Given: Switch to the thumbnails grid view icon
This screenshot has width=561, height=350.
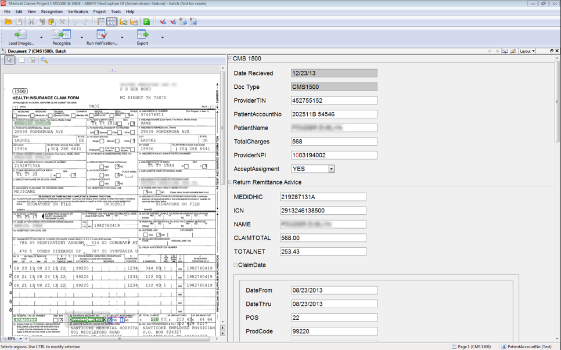Looking at the screenshot, I should (x=112, y=22).
